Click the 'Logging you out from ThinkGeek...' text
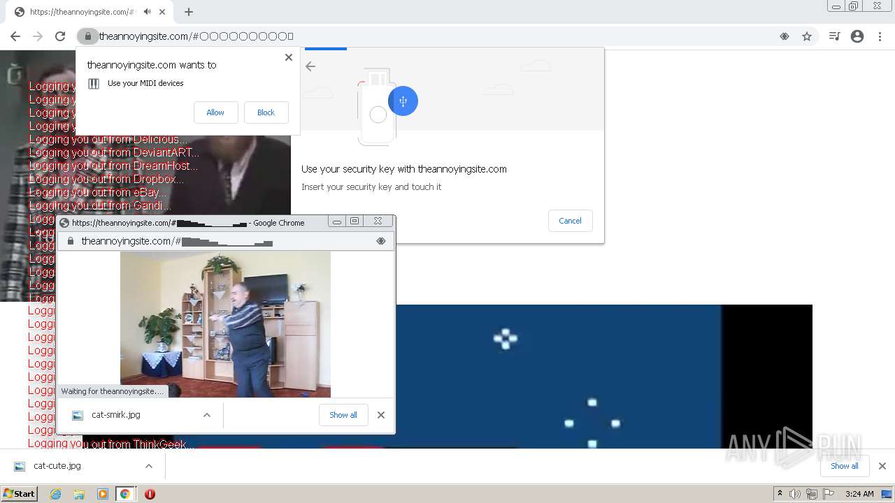The width and height of the screenshot is (895, 503). point(111,444)
